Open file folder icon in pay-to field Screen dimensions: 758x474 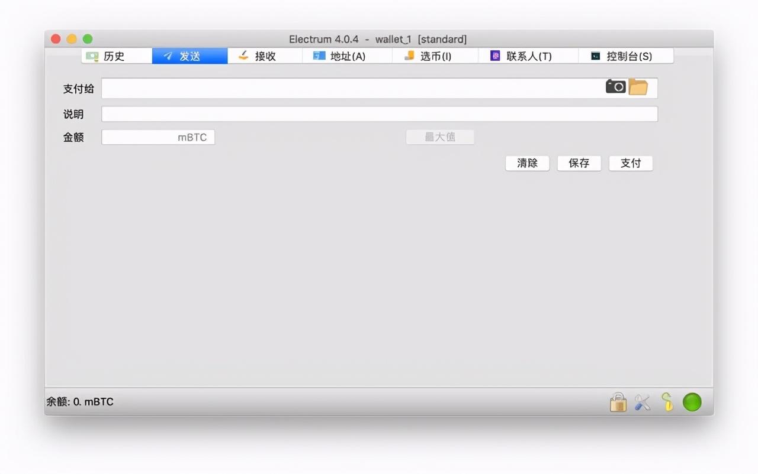click(638, 87)
